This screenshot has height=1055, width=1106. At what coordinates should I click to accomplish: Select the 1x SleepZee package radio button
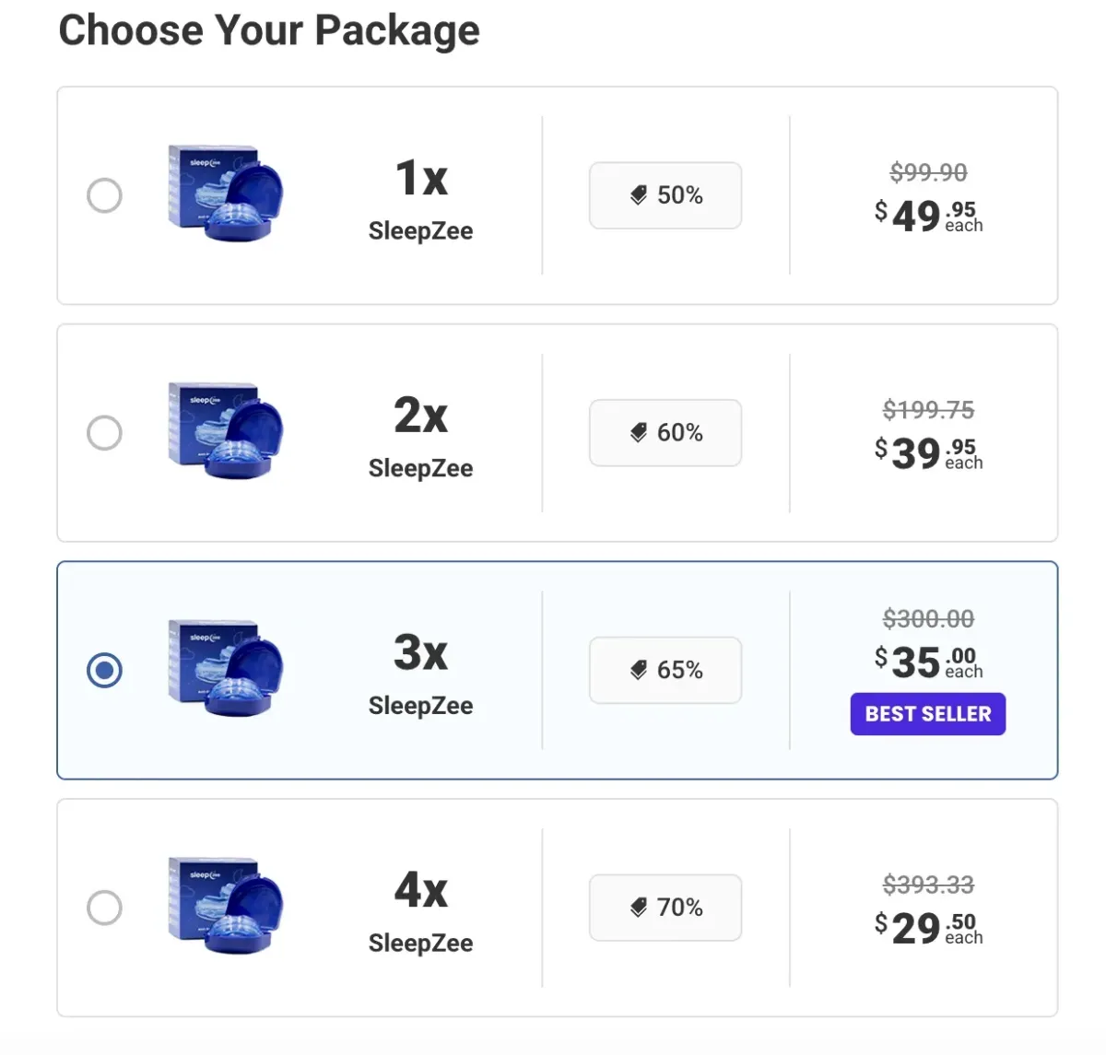104,194
